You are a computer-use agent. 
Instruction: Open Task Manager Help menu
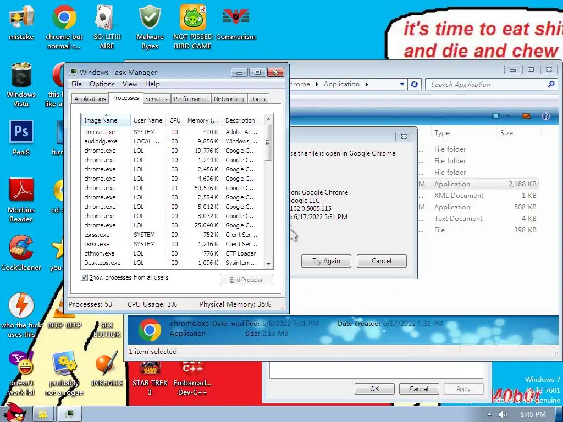[x=152, y=84]
